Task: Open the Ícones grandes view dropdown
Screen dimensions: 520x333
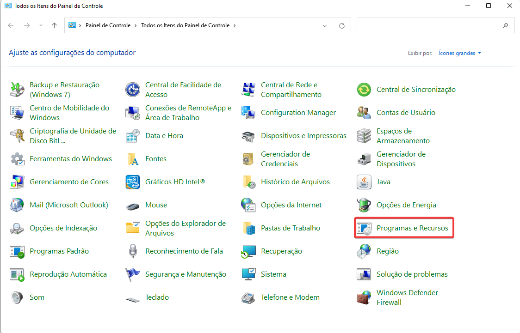Action: (460, 53)
